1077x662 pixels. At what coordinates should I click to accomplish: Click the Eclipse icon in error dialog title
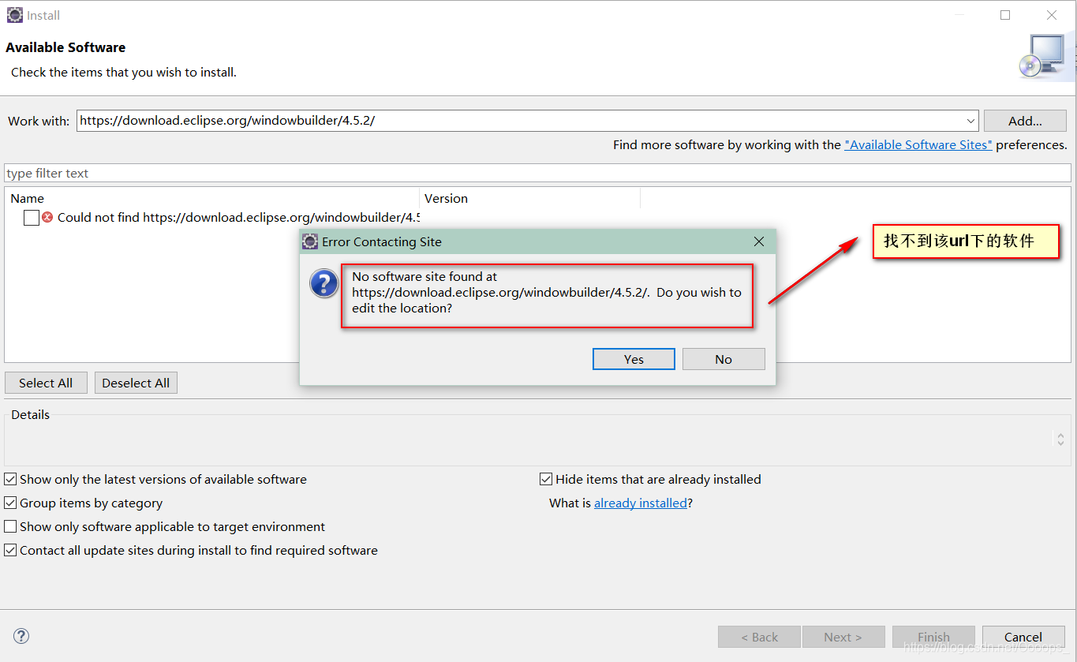click(x=311, y=241)
